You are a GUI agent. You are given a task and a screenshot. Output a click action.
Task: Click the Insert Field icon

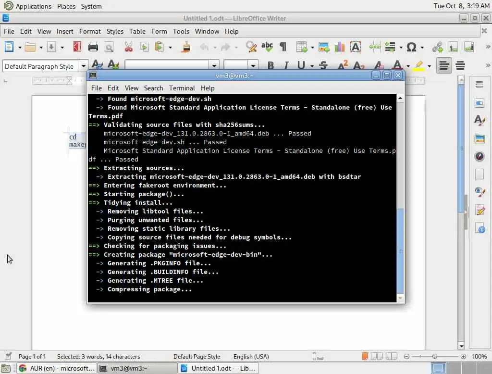pos(390,47)
